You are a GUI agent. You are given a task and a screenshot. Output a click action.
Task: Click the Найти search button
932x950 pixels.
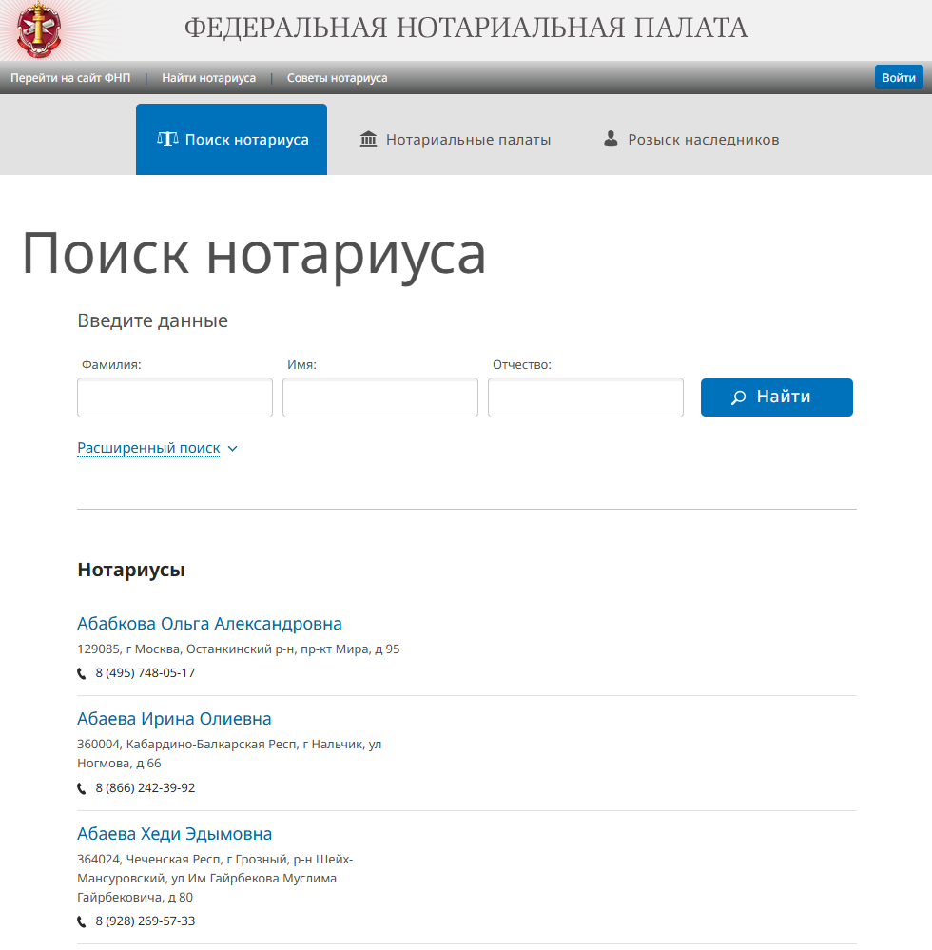click(x=777, y=397)
